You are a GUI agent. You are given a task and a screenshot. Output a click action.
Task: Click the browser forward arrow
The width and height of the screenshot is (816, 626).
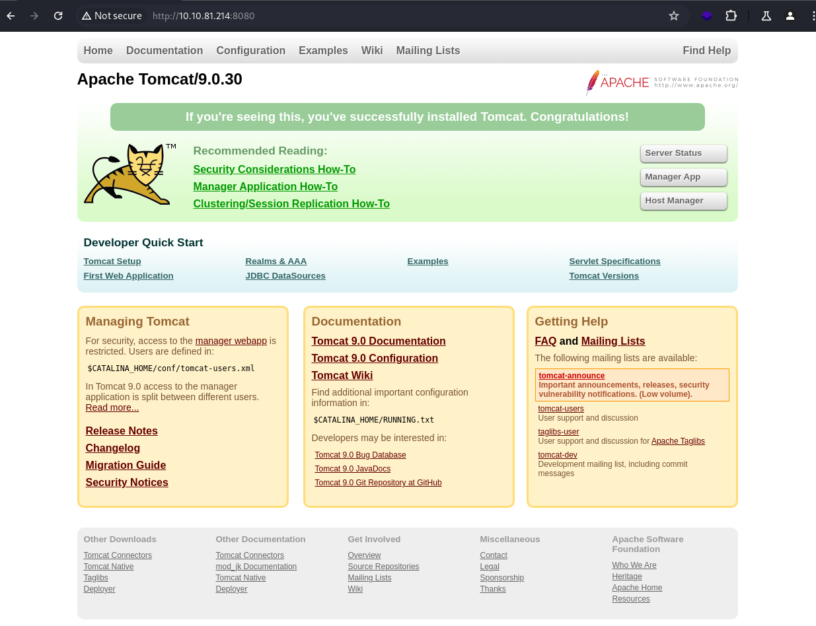point(34,16)
